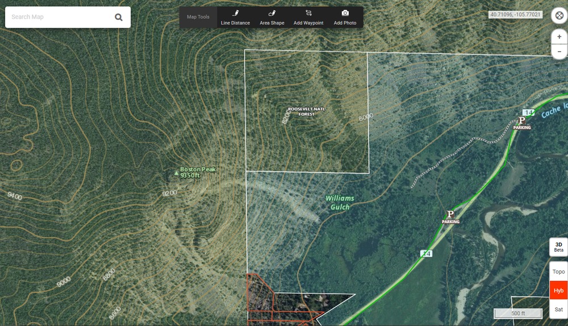Click the 9000 contour elevation label
The height and width of the screenshot is (326, 568).
[64, 282]
